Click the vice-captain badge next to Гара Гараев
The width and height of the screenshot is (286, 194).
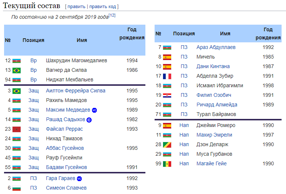point(79,179)
